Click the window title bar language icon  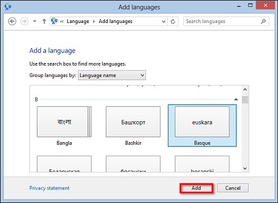coord(8,7)
